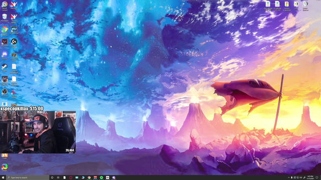Open the colorful swirl app shortcut at the desktop bottom left
Viewport: 321px width, 180px height.
5,167
